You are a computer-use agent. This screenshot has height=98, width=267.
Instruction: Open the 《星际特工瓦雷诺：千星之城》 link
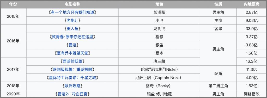72,78
